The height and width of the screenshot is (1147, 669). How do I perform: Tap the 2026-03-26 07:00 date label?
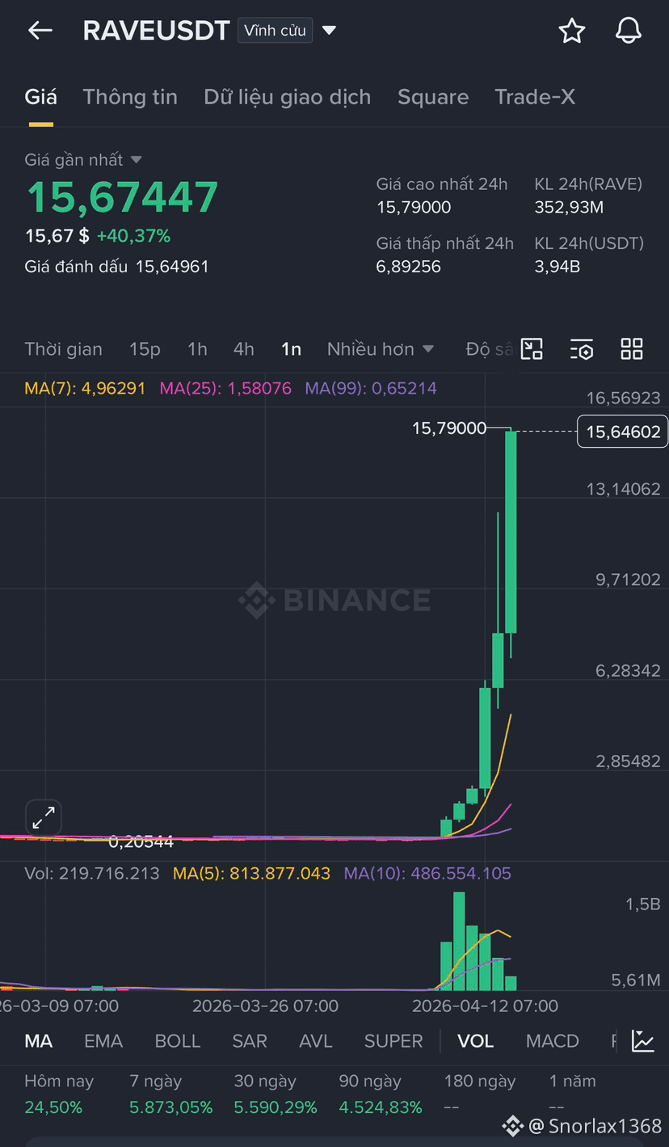(265, 1006)
